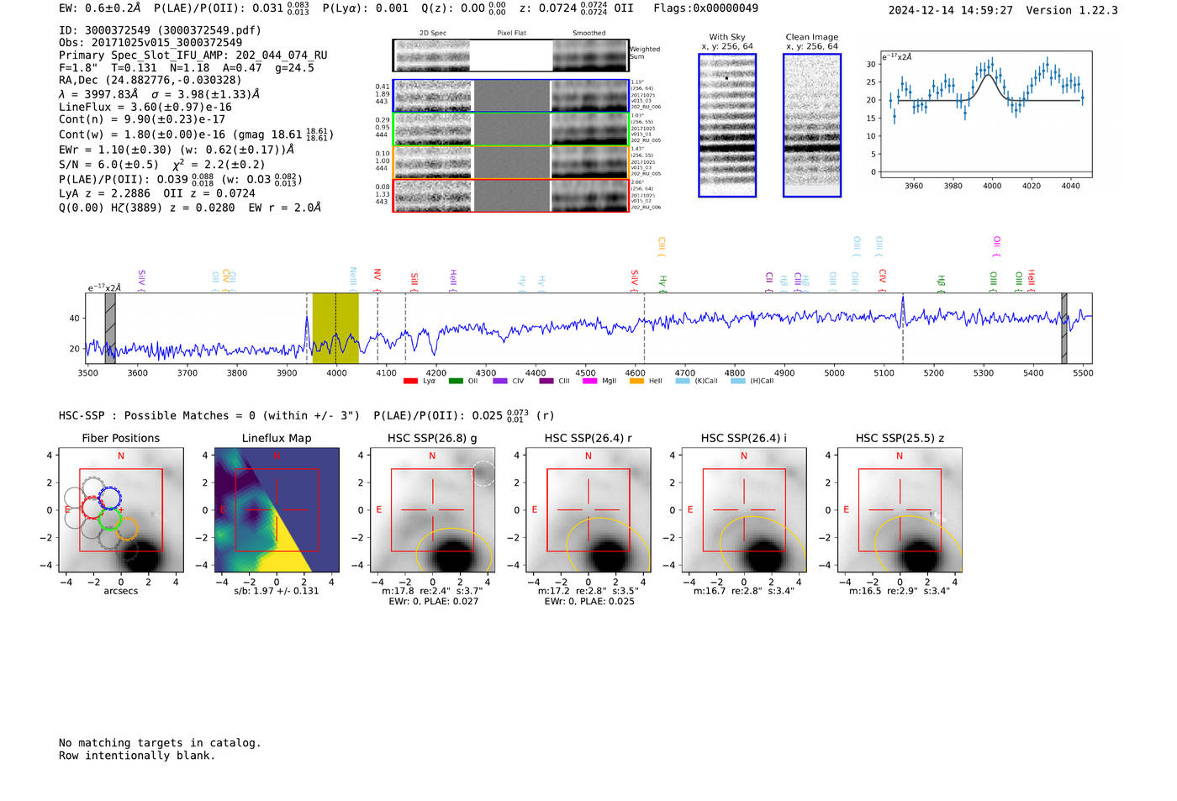Viewport: 1177px width, 801px height.
Task: Click the EWr = 1.10(±0.30) line
Action: pyautogui.click(x=177, y=150)
